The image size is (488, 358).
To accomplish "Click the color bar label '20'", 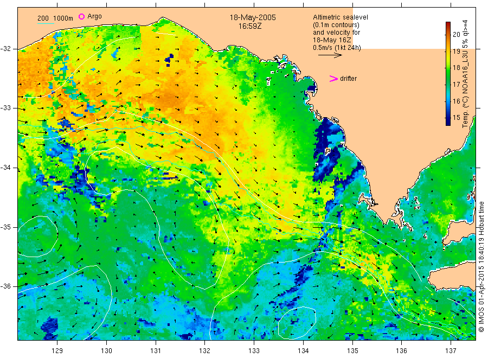I will pos(456,35).
